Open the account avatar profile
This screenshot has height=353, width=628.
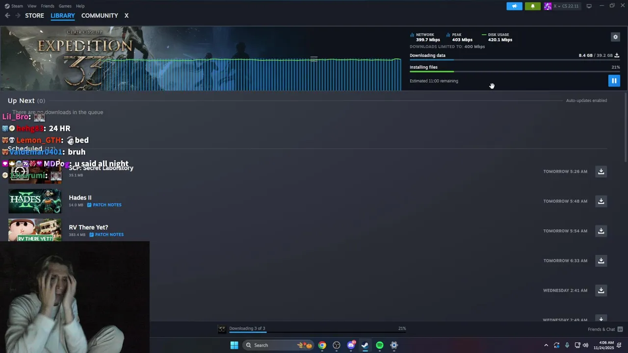(x=548, y=6)
